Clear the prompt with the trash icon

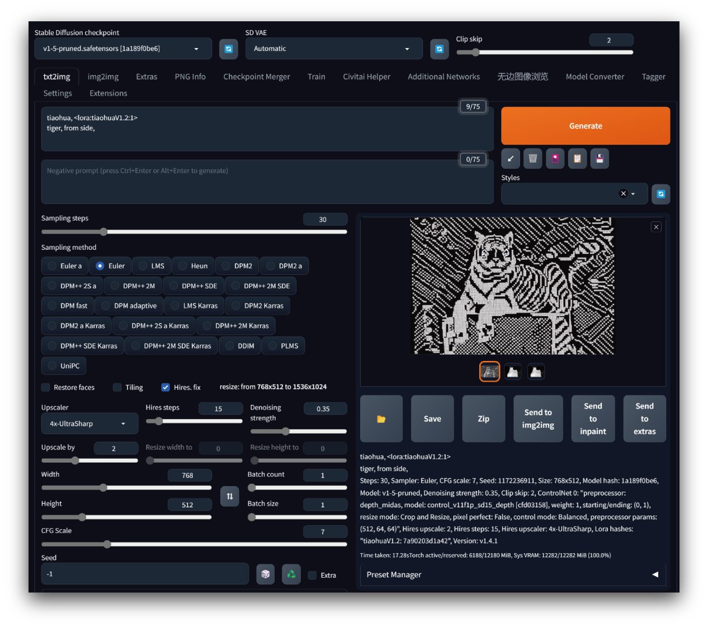tap(532, 159)
